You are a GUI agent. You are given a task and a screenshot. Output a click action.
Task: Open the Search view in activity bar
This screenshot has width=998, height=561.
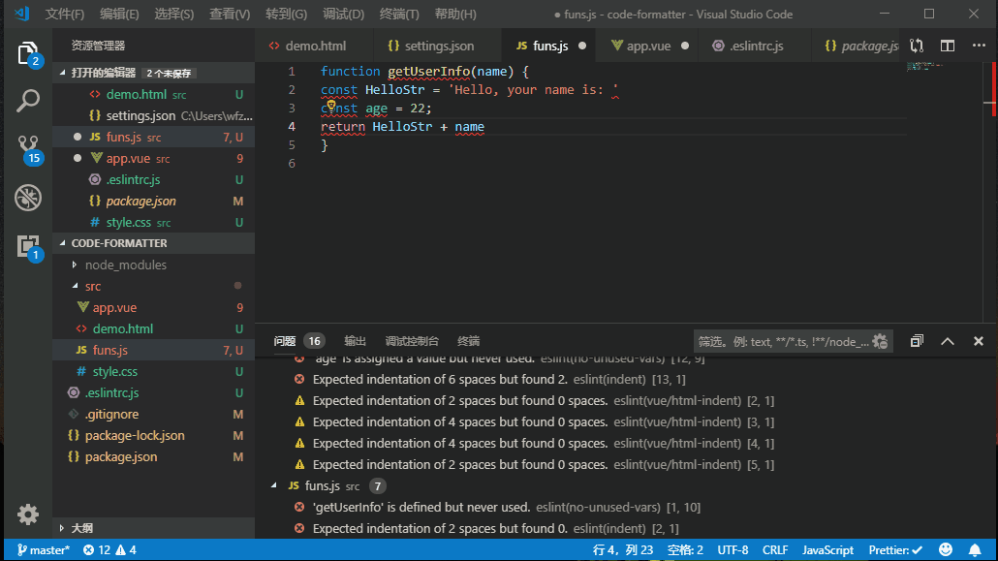pos(28,101)
